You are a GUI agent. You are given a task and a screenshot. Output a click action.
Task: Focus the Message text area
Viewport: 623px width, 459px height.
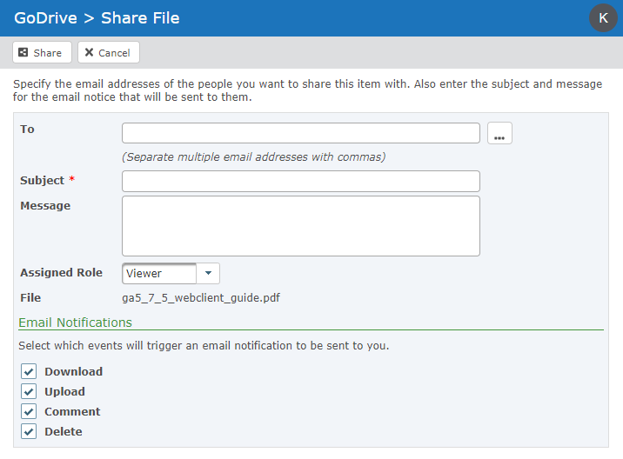(x=301, y=226)
